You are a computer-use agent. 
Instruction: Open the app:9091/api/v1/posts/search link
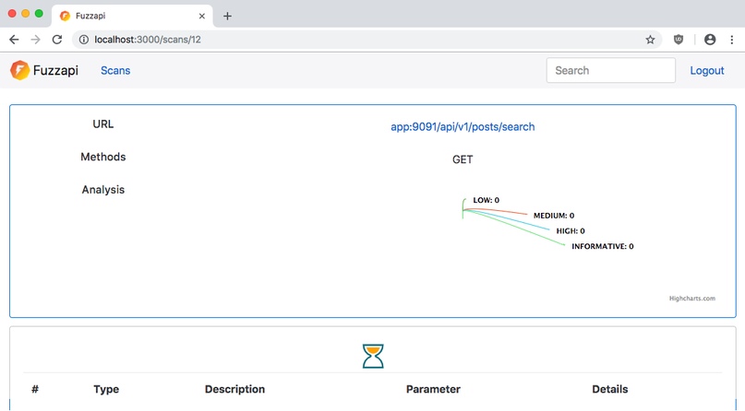tap(463, 126)
